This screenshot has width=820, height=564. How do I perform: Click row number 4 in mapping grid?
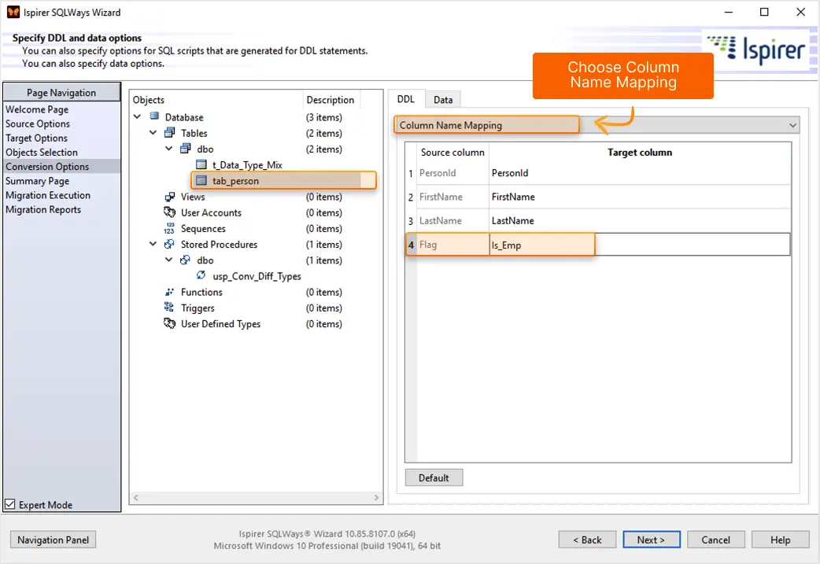coord(411,245)
